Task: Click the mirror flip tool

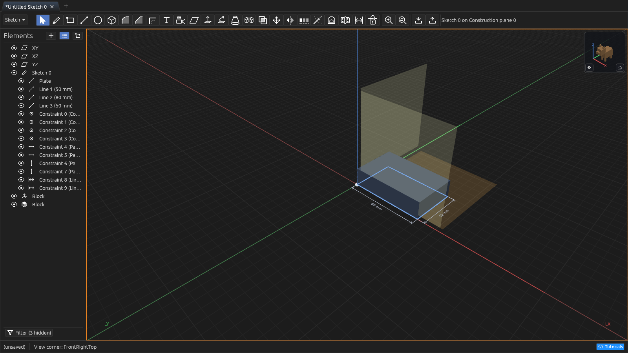Action: (x=290, y=20)
